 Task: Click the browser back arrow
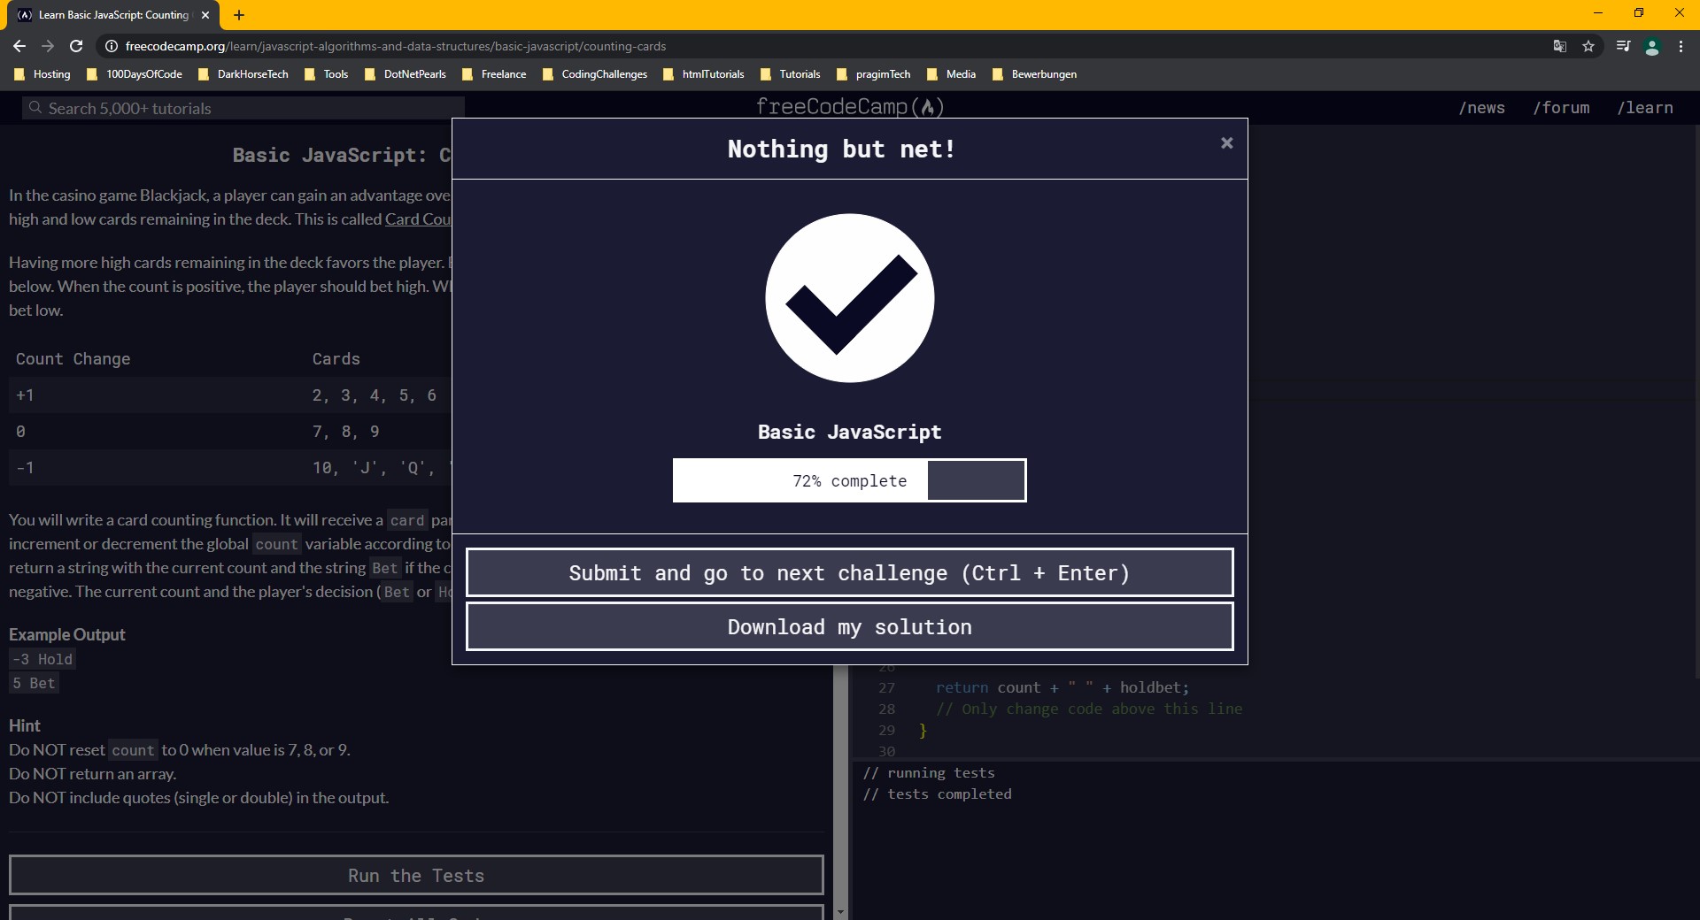(x=19, y=46)
